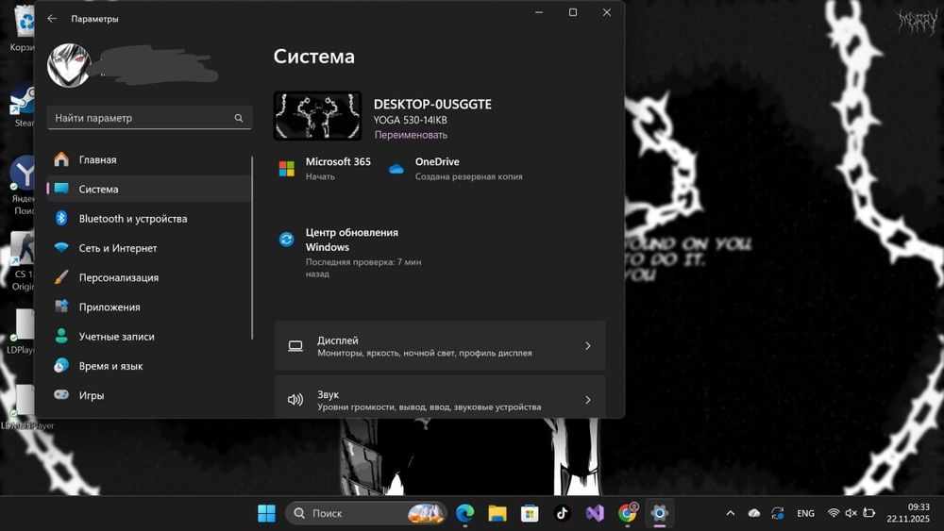Open Персонализация settings
Image resolution: width=944 pixels, height=531 pixels.
(149, 277)
